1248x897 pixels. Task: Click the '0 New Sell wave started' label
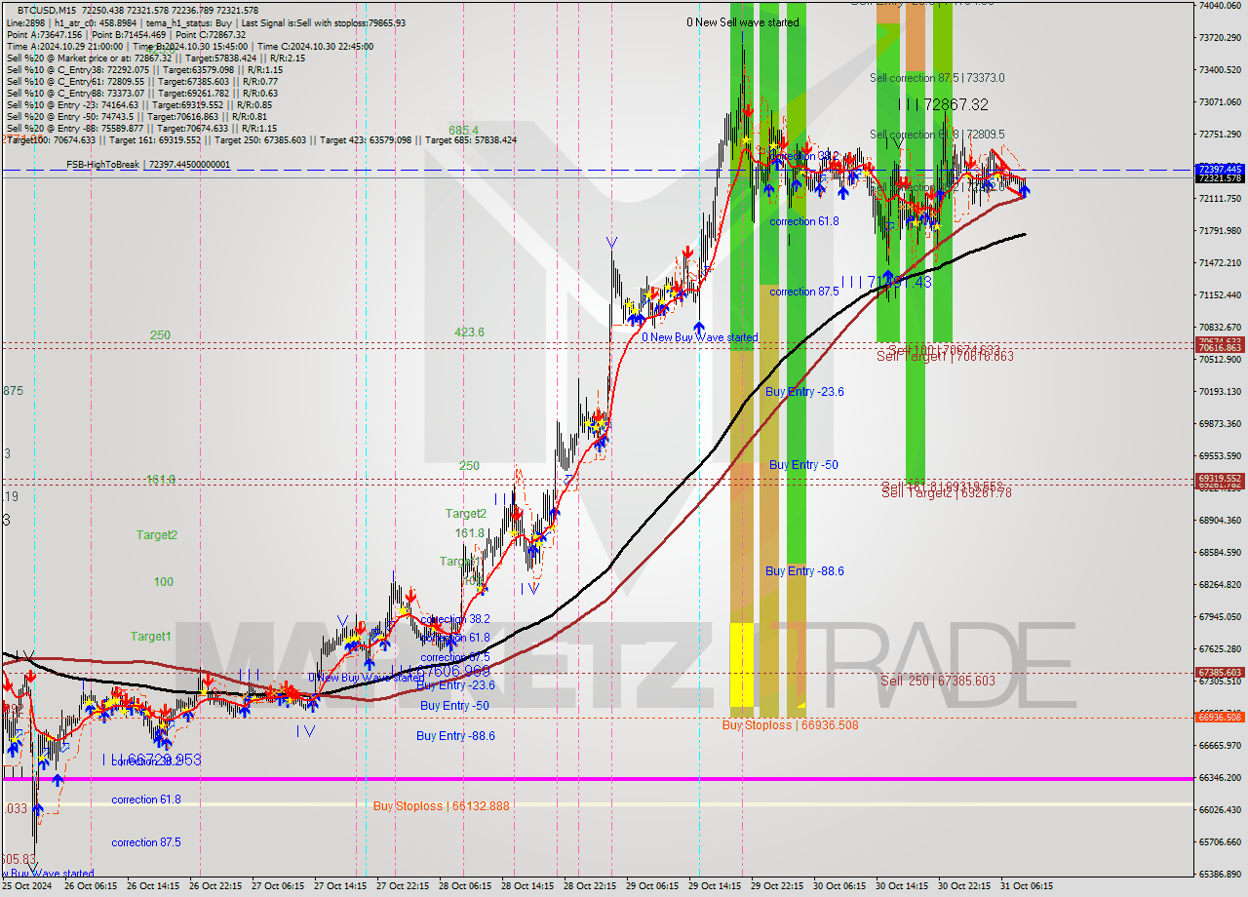[x=742, y=22]
